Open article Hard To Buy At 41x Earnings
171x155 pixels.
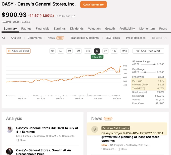[47, 130]
